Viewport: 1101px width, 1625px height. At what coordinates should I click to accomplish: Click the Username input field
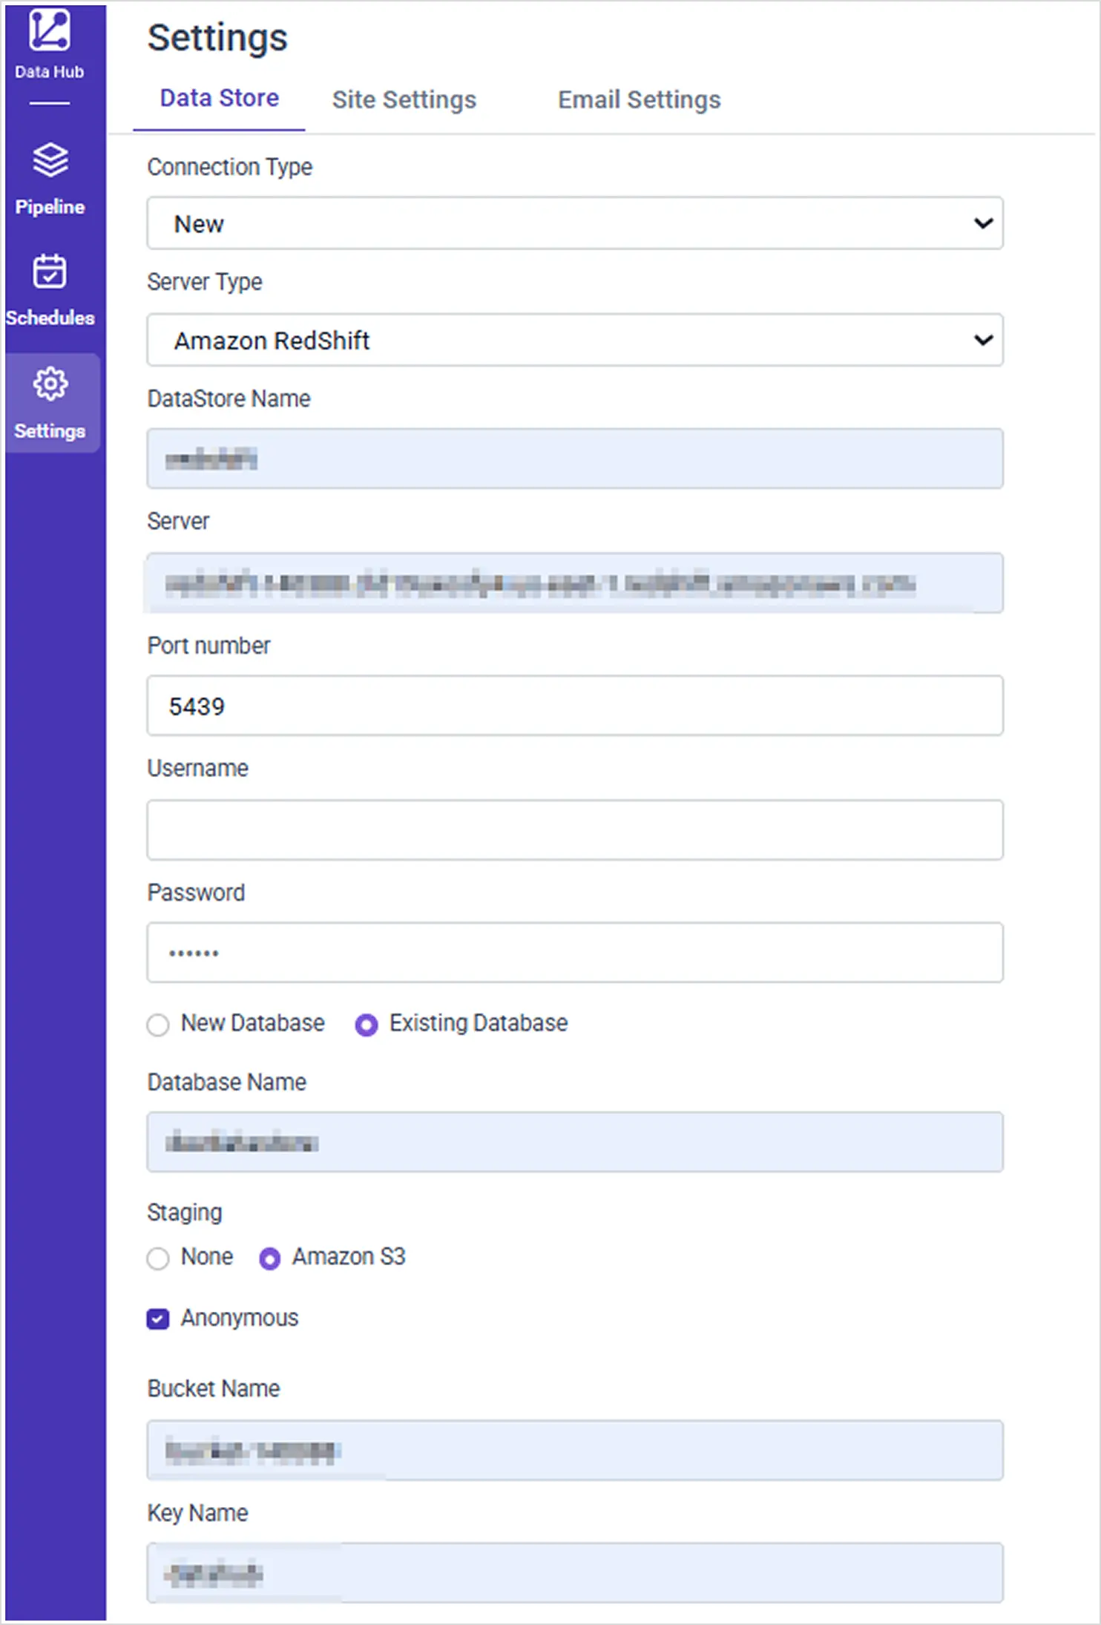click(x=575, y=830)
